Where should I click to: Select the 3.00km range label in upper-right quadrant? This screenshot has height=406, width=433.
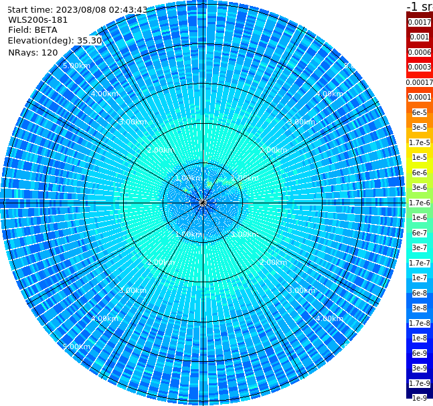[302, 122]
